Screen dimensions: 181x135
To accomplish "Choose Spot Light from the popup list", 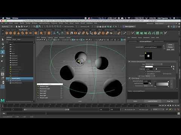I will (x=43, y=93).
